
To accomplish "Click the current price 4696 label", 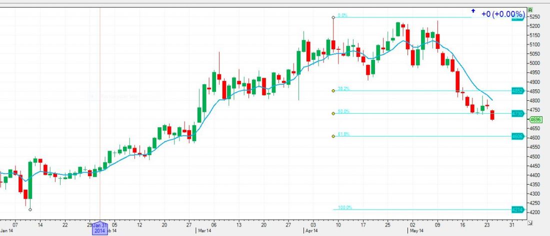I will point(536,120).
